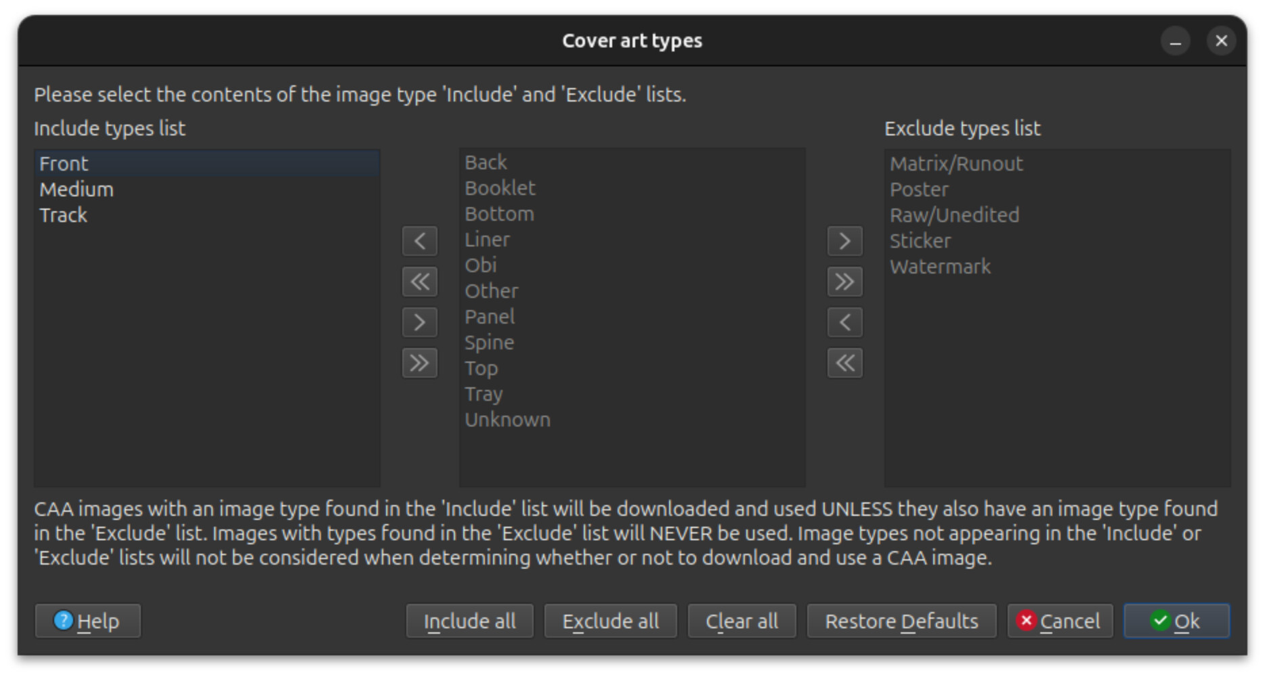Image resolution: width=1265 pixels, height=677 pixels.
Task: Click single left arrow beside Exclude list
Action: coord(844,322)
